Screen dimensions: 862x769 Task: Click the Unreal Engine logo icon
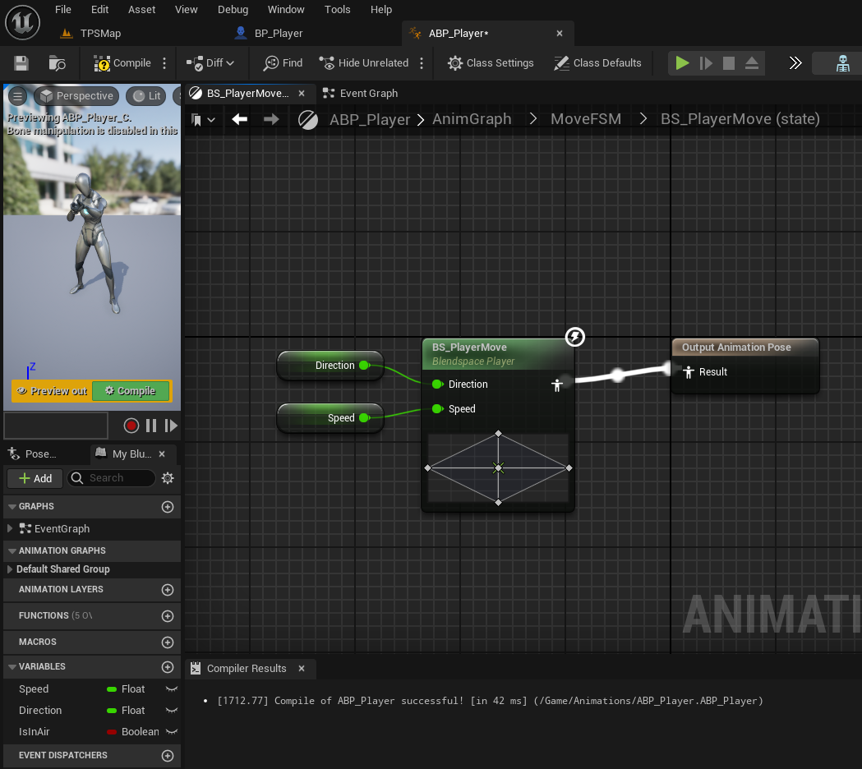coord(22,22)
